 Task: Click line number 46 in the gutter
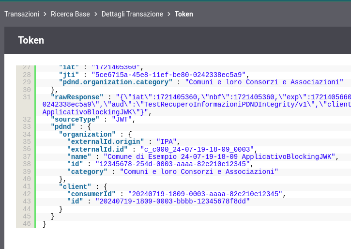[x=27, y=224]
